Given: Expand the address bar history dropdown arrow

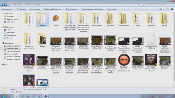Looking at the screenshot, I should coord(139,5).
